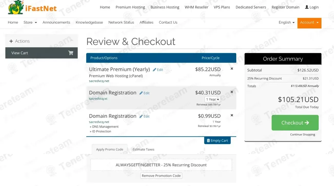
Task: Open WHM Reseller menu item
Action: (x=197, y=7)
